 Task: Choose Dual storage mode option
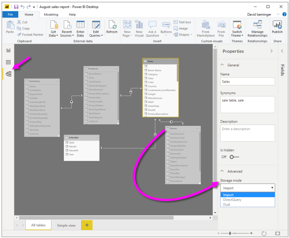[x=248, y=204]
